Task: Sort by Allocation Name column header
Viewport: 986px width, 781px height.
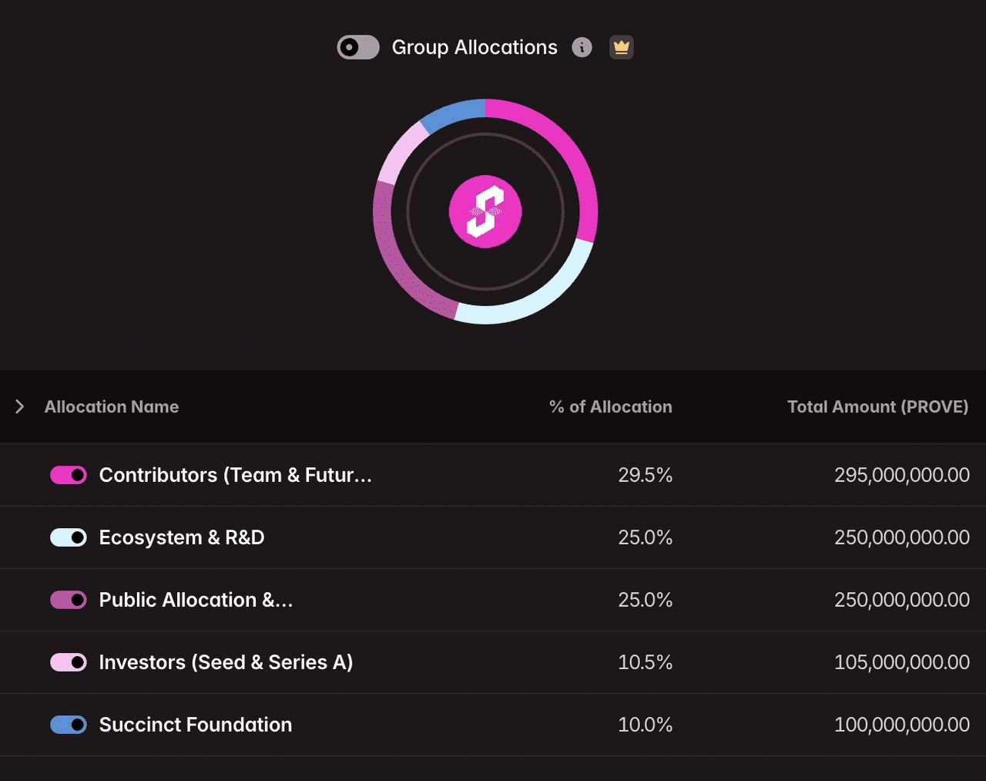Action: pos(112,406)
